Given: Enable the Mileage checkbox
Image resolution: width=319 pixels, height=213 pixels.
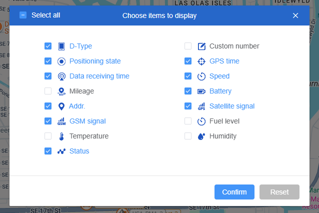Looking at the screenshot, I should (x=48, y=91).
